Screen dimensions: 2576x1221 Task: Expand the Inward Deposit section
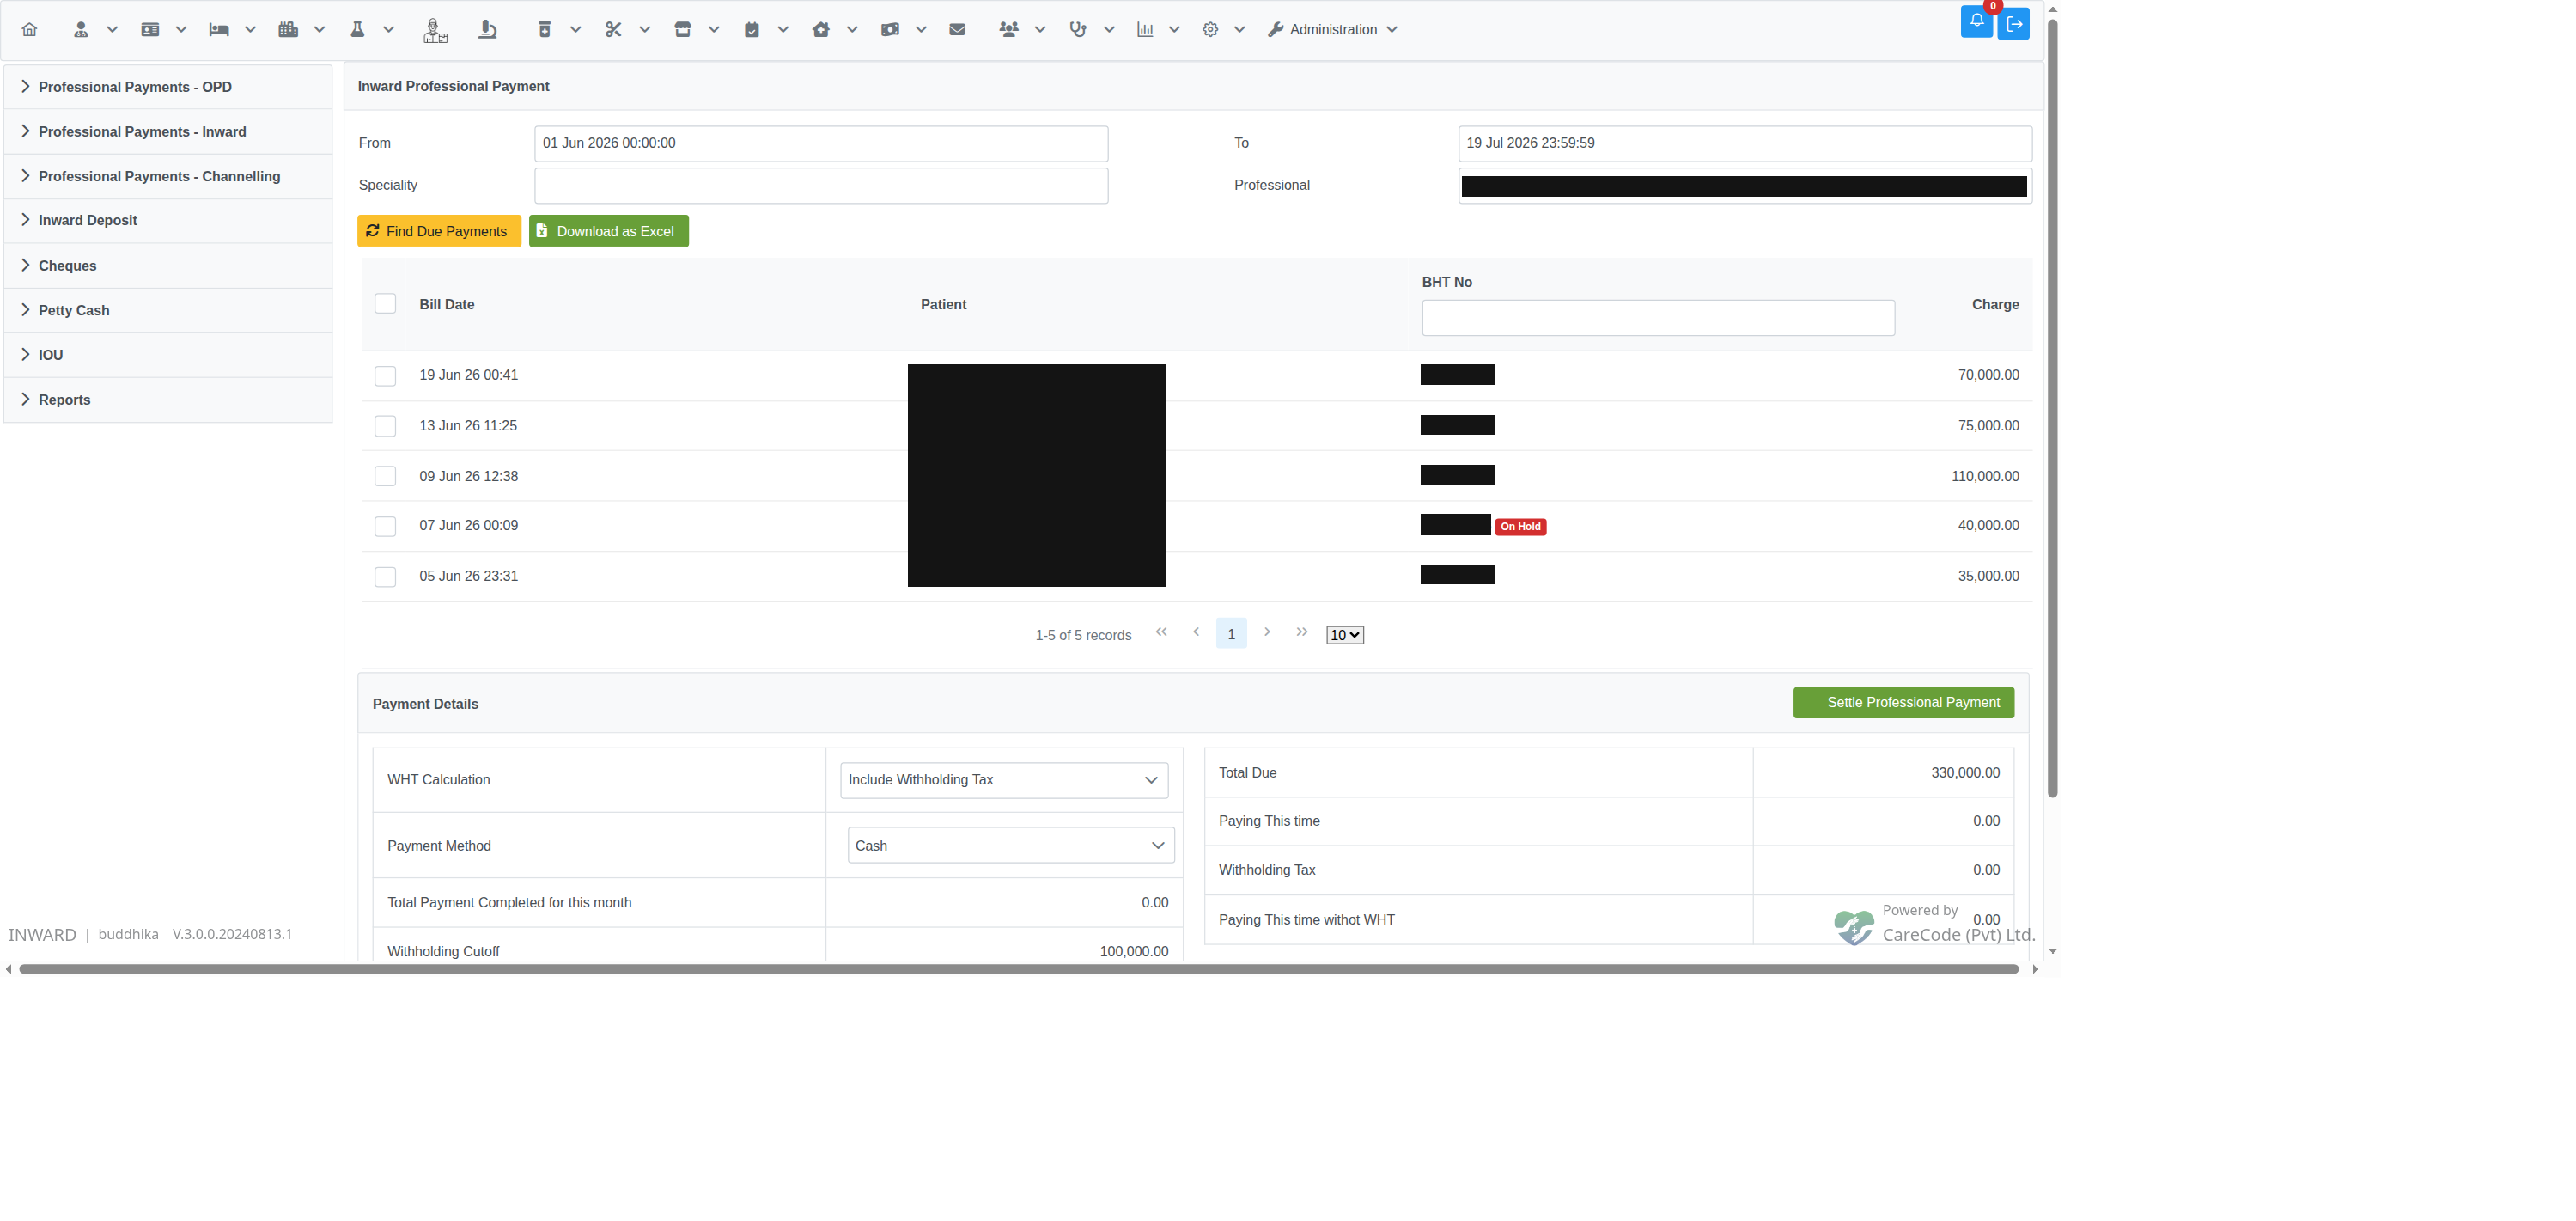pos(168,220)
